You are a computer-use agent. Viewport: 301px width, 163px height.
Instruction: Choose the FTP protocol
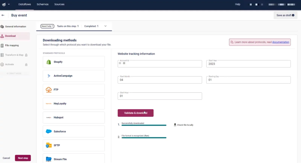(x=74, y=90)
